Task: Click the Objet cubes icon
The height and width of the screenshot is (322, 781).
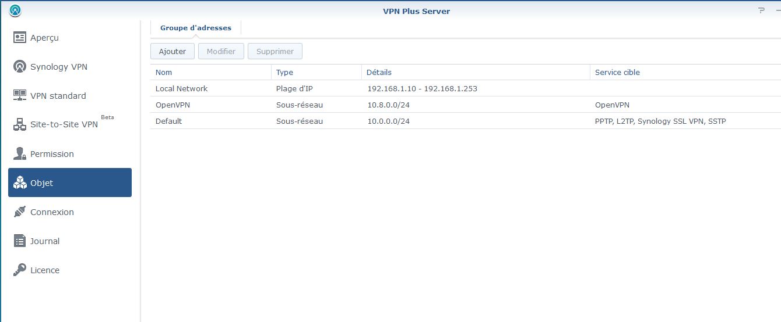Action: click(x=20, y=183)
